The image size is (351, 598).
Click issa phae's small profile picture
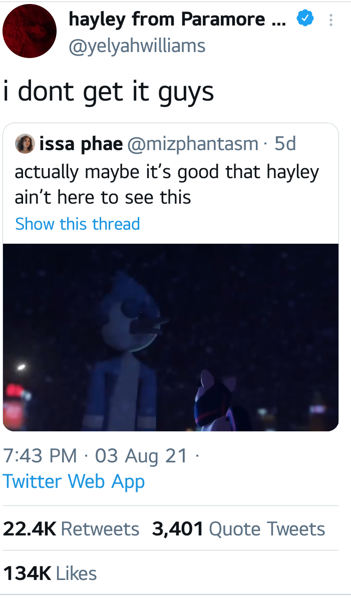pyautogui.click(x=25, y=144)
